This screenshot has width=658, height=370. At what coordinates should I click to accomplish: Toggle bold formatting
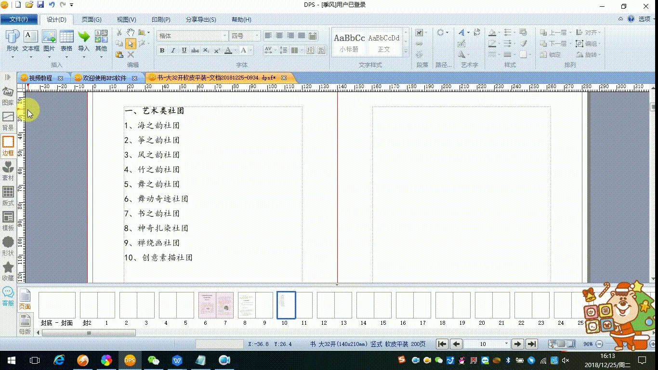[x=162, y=51]
